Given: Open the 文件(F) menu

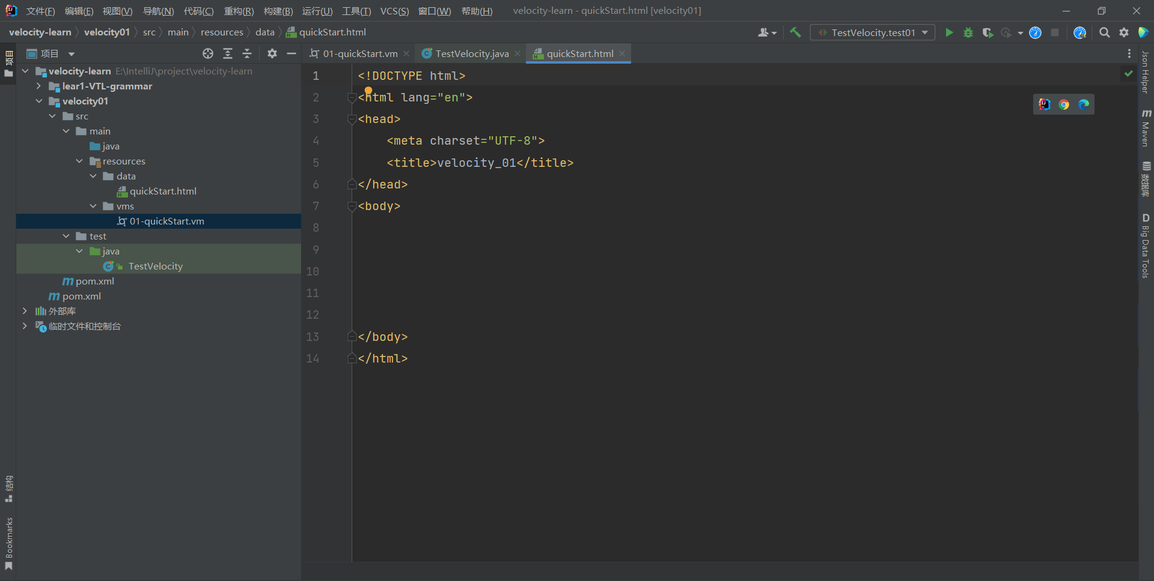Looking at the screenshot, I should pos(40,11).
